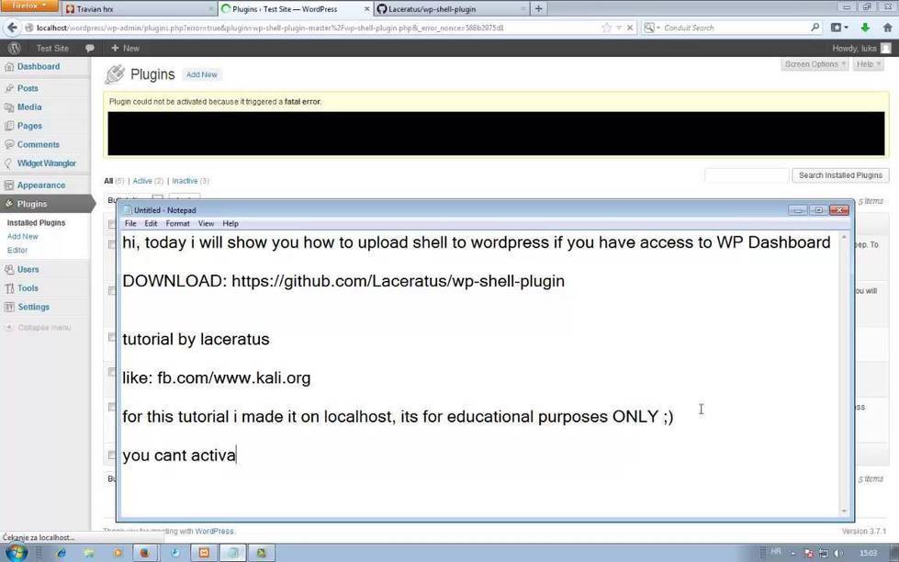Open the Windows Start menu
The width and height of the screenshot is (899, 562).
15,553
